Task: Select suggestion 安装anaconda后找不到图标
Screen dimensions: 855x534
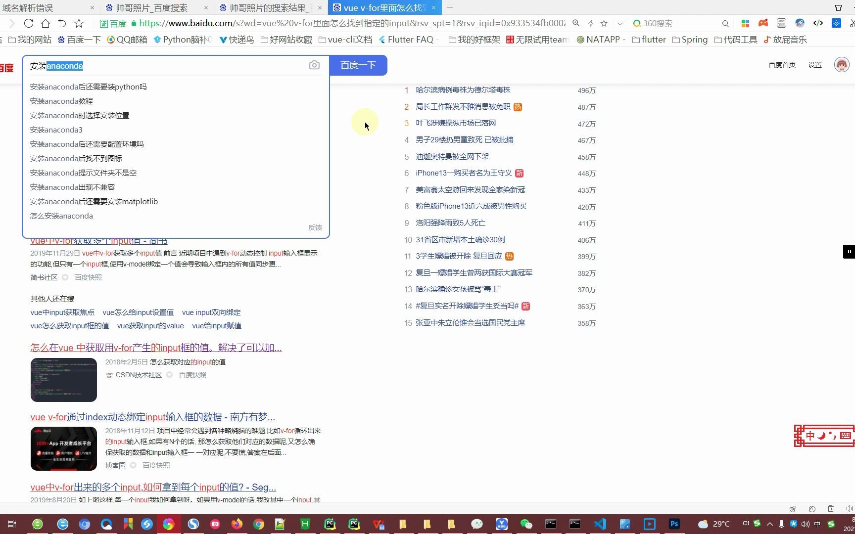Action: point(76,158)
